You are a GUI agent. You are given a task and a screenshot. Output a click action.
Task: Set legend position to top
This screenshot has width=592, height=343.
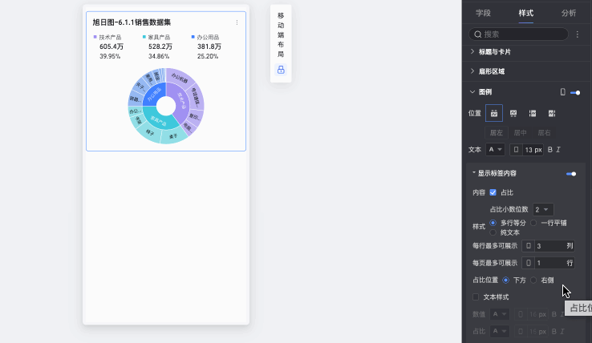click(x=494, y=113)
